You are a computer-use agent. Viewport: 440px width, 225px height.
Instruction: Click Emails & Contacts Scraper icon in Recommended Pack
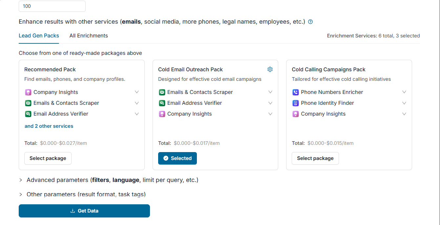tap(28, 103)
